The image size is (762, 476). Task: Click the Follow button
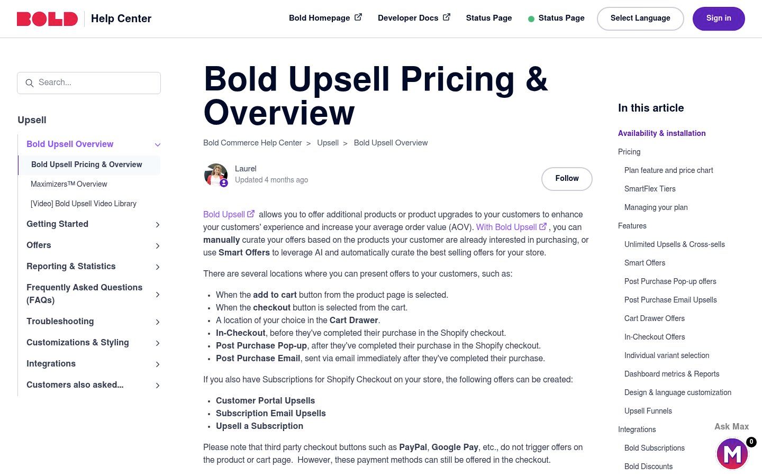tap(567, 178)
